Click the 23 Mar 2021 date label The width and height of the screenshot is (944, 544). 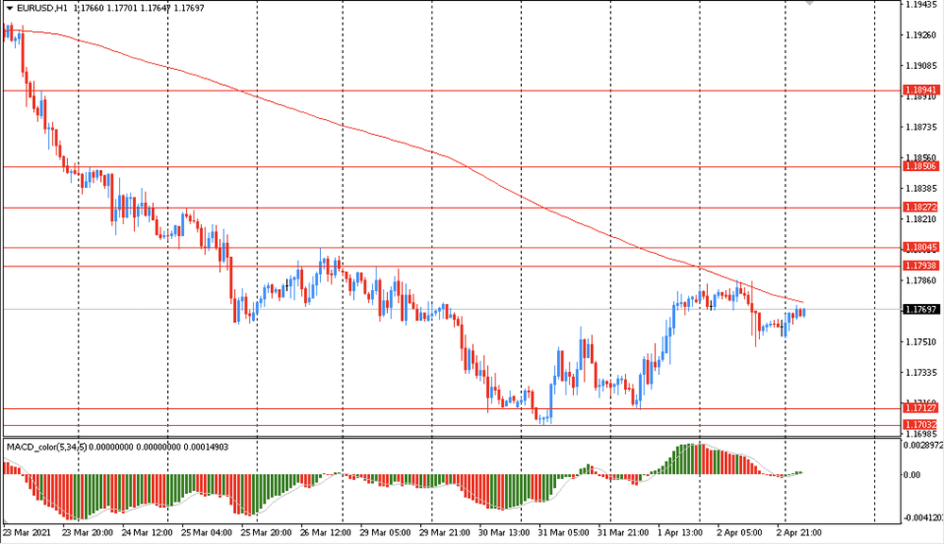point(27,533)
